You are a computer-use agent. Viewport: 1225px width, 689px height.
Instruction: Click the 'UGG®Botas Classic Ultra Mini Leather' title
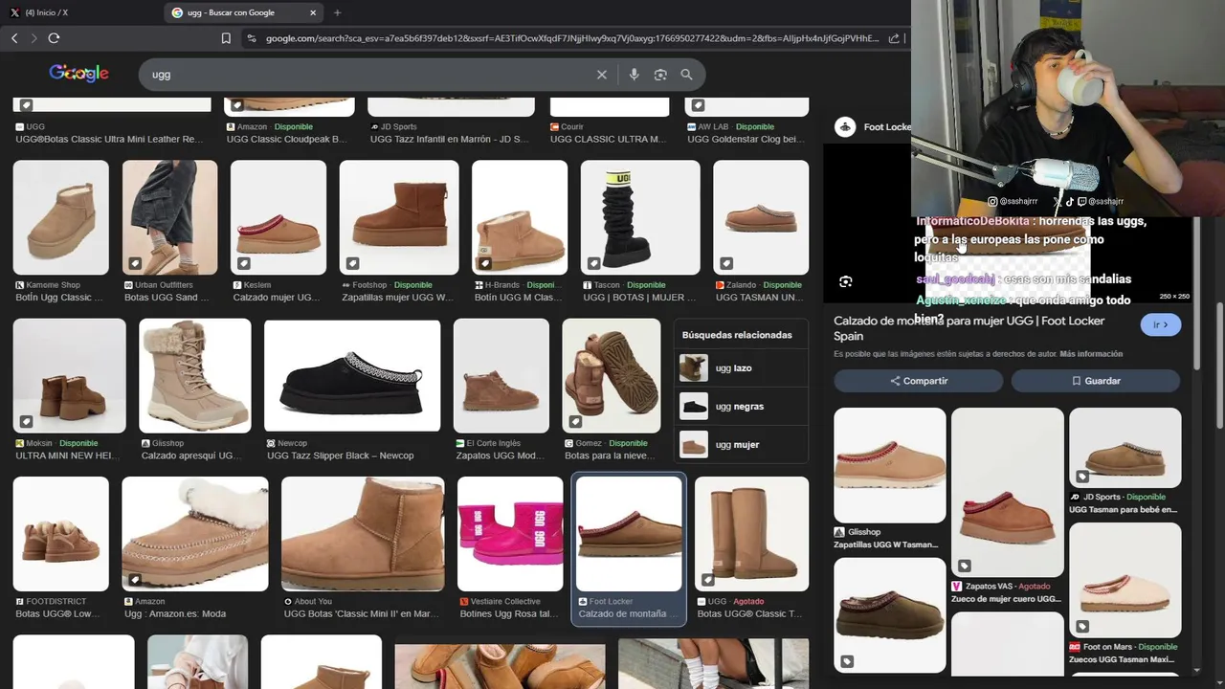point(109,140)
